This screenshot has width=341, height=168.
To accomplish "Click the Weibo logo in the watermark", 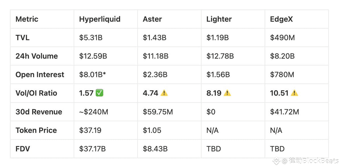I will [x=276, y=161].
